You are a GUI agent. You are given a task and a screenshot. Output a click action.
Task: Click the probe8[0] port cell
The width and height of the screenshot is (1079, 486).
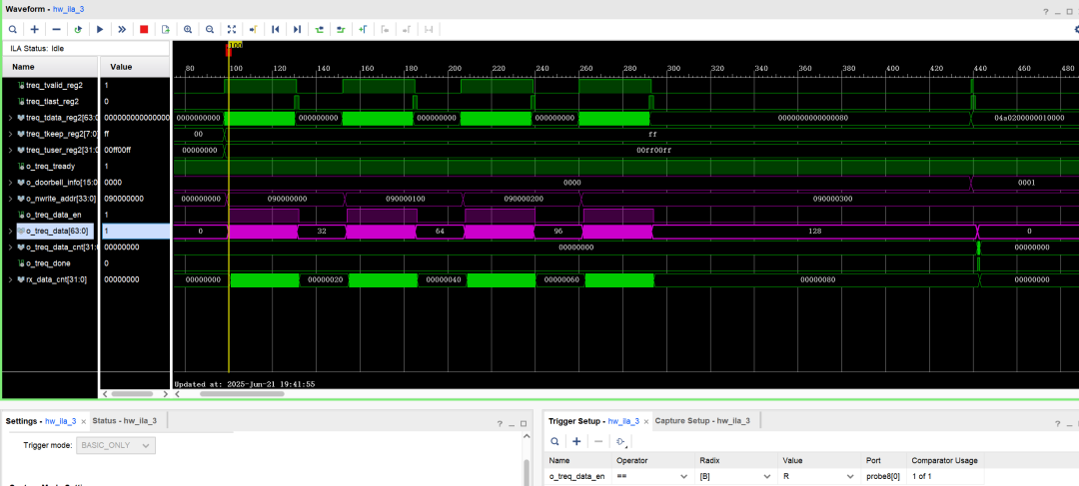pos(883,476)
